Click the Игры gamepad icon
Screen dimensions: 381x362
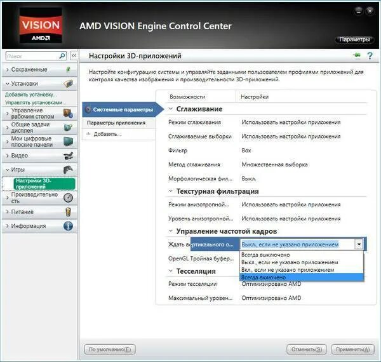[x=68, y=170]
